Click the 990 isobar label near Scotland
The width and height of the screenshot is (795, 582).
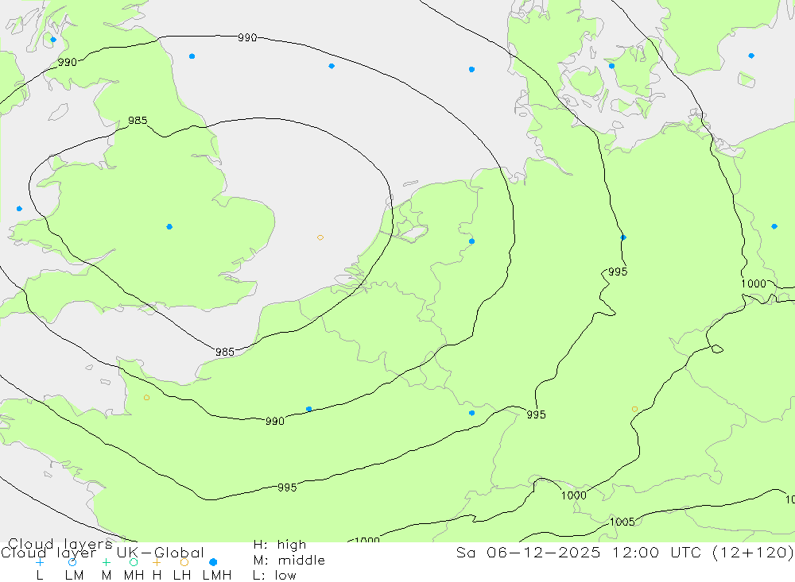click(67, 62)
